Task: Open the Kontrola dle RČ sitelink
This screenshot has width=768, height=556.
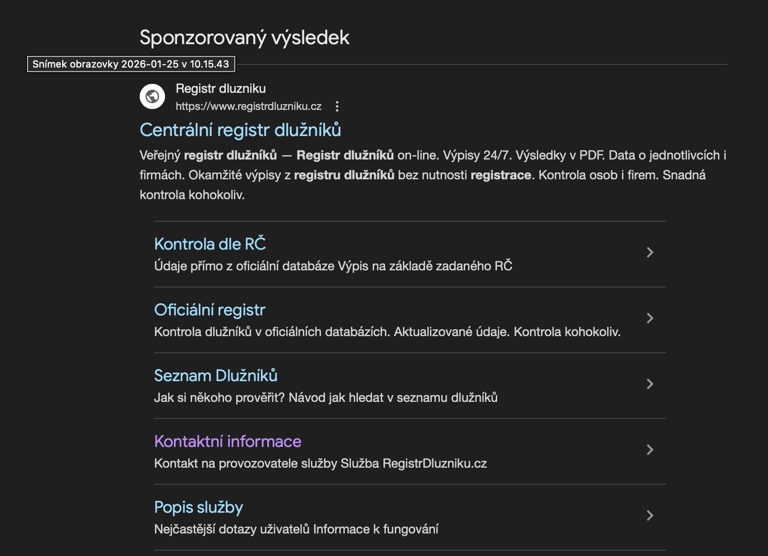Action: [x=210, y=244]
